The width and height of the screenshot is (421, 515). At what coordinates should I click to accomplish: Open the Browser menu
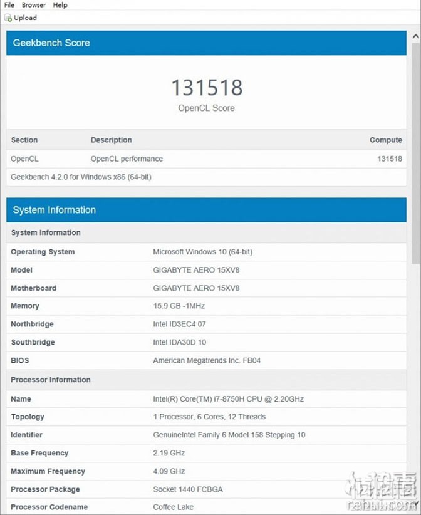[33, 5]
